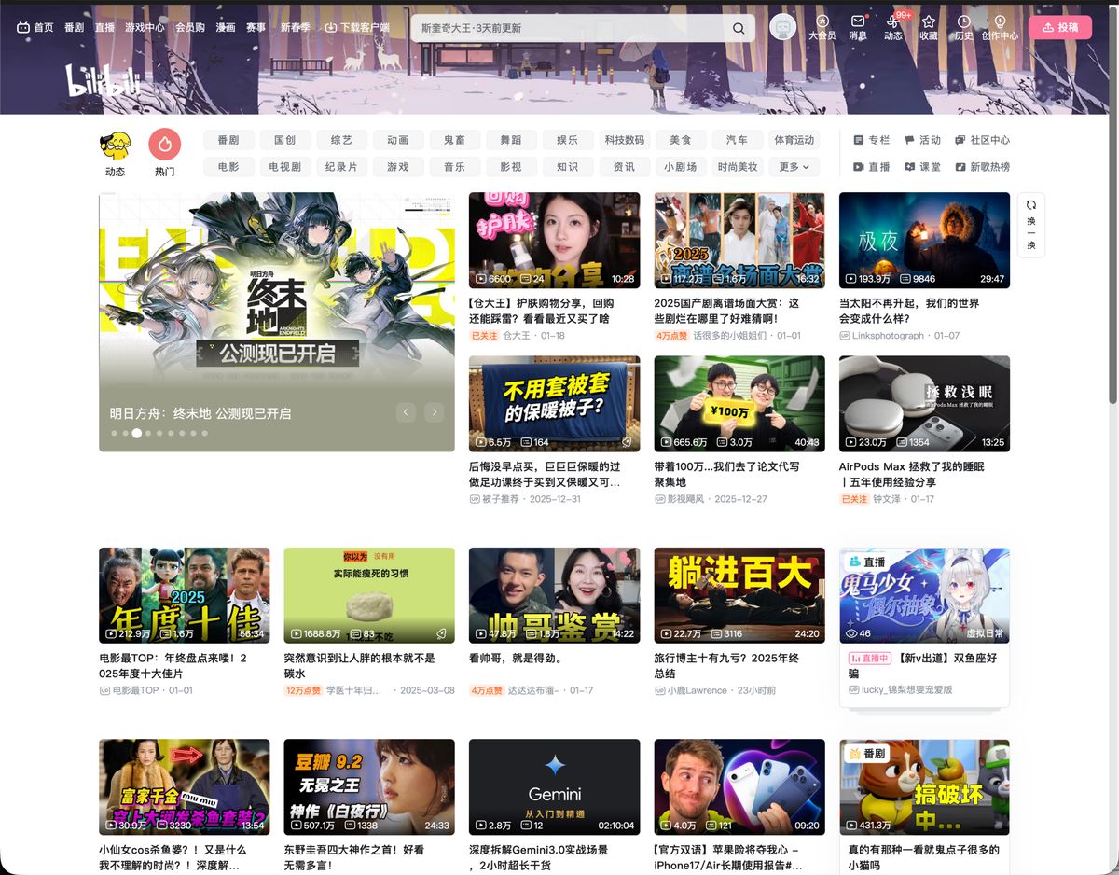Go to next carousel slide
Image resolution: width=1119 pixels, height=875 pixels.
(x=434, y=411)
